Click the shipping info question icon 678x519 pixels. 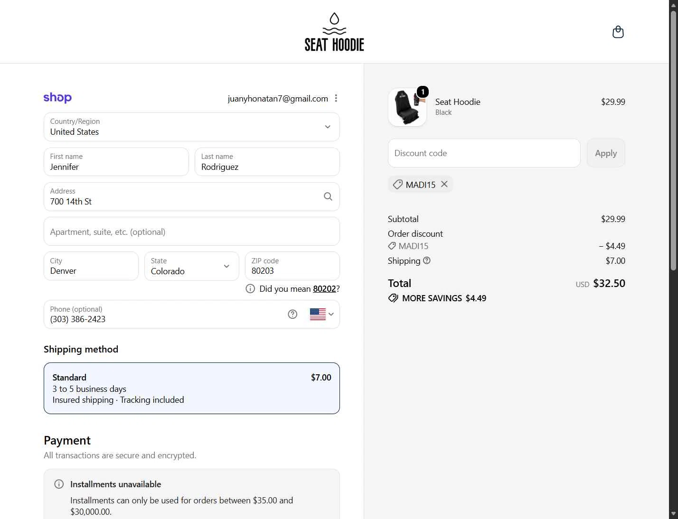point(427,260)
